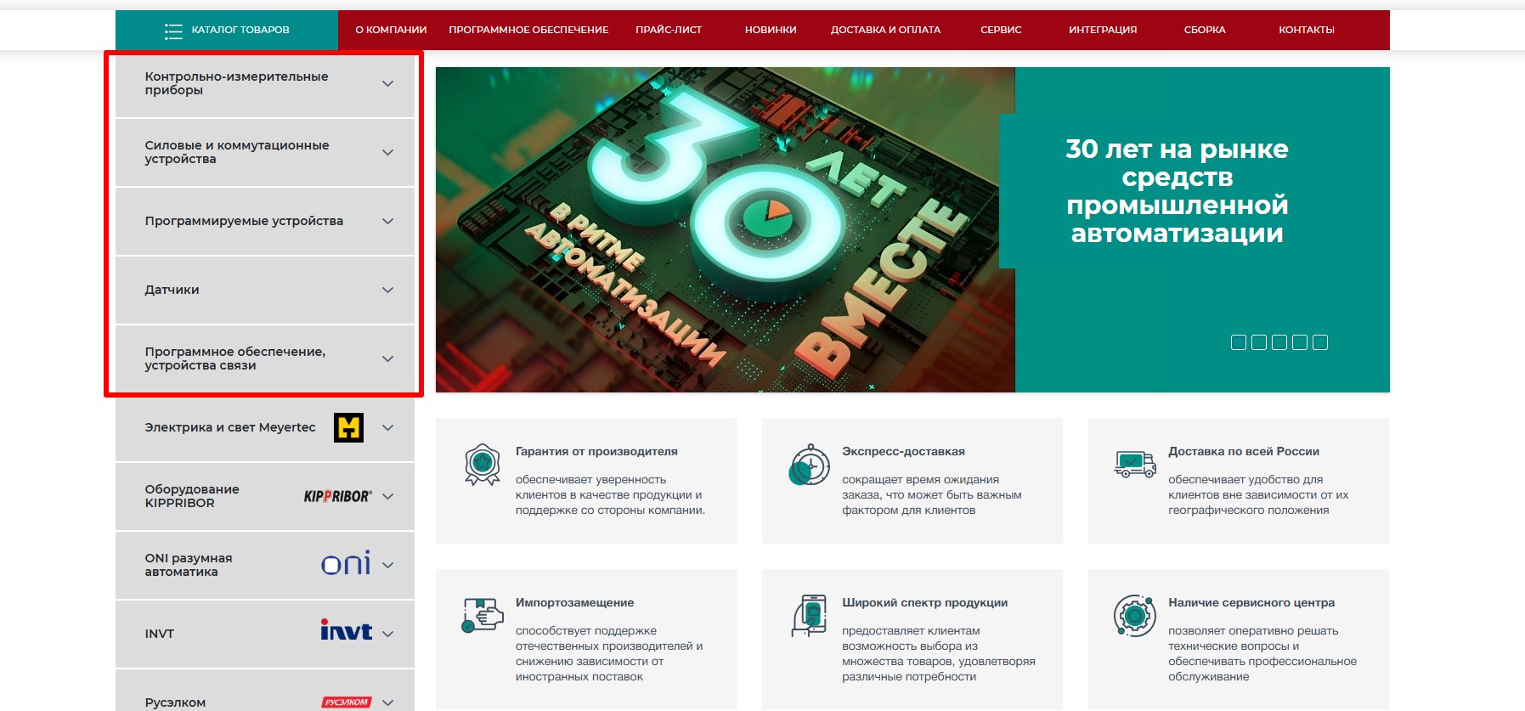
Task: Click the service center gear icon
Action: tap(1134, 616)
